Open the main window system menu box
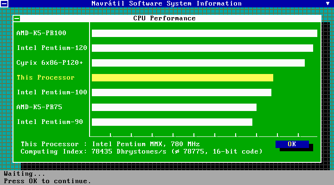 [x=4, y=3]
